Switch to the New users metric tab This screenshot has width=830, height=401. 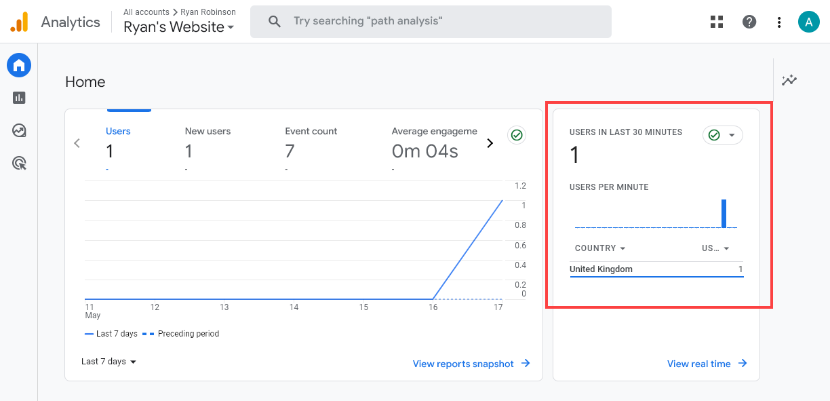click(207, 142)
